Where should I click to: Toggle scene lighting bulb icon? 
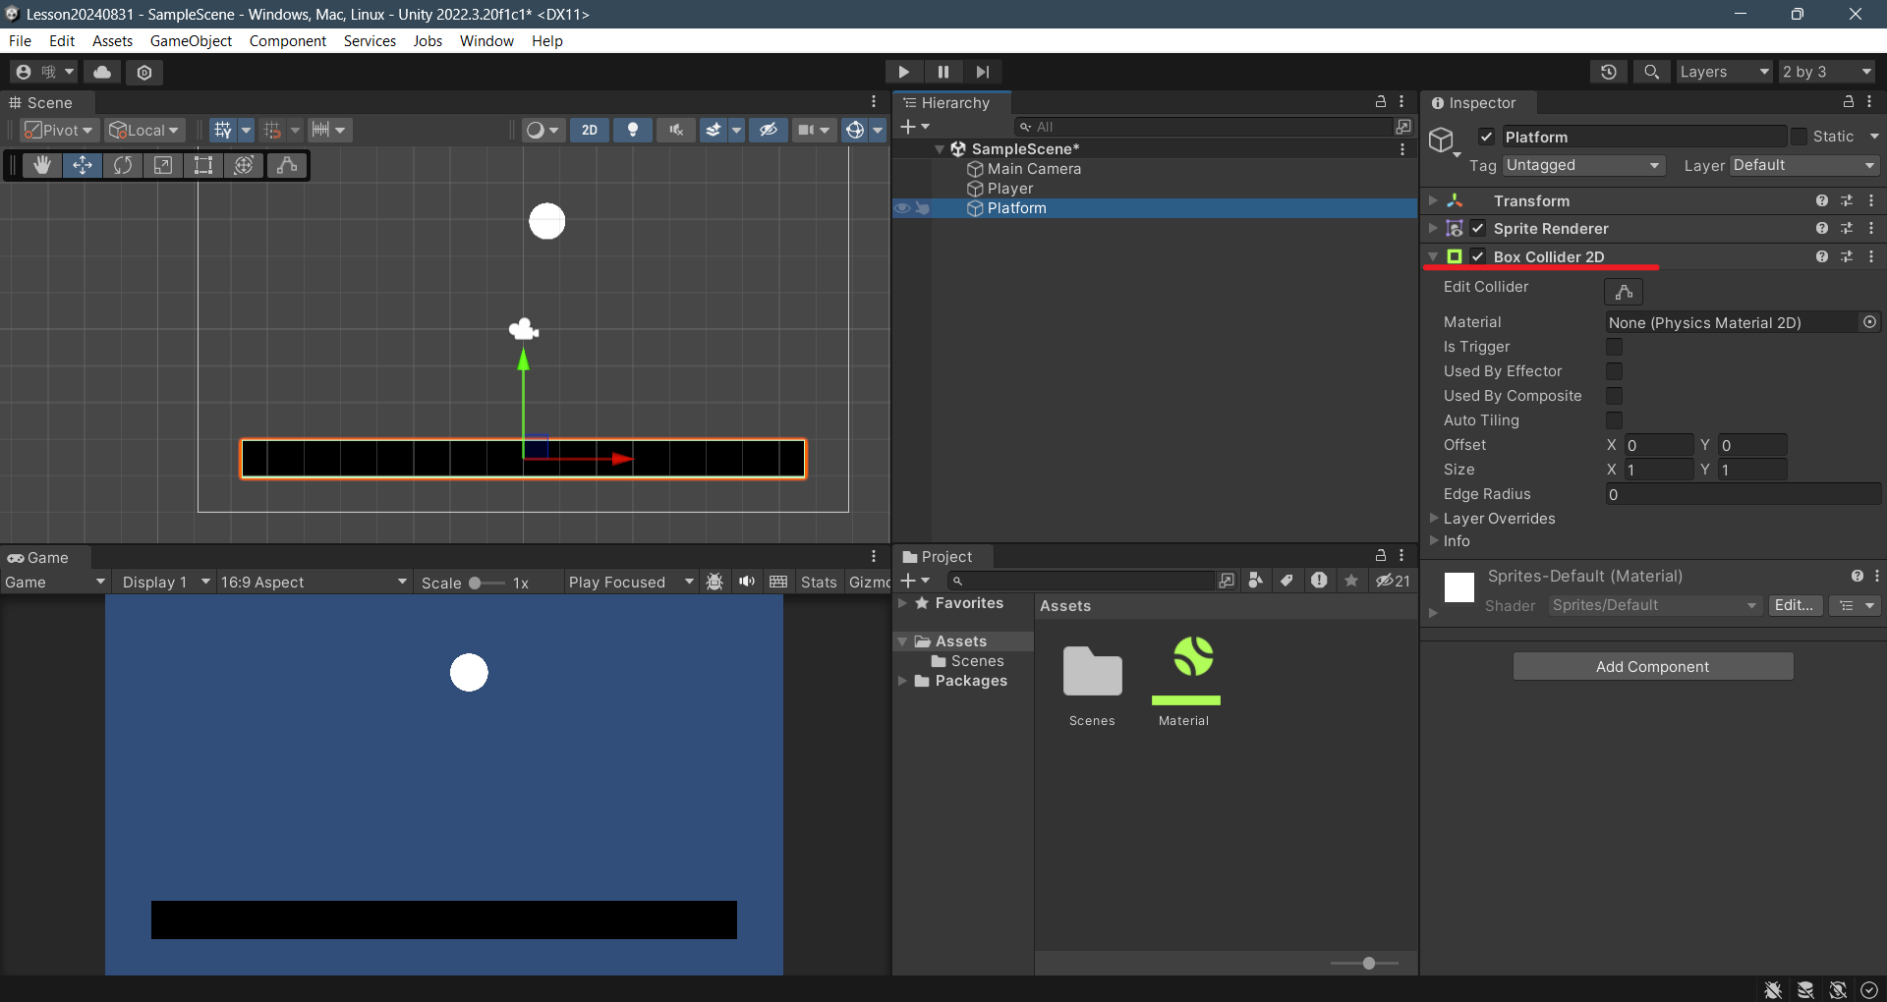tap(633, 130)
